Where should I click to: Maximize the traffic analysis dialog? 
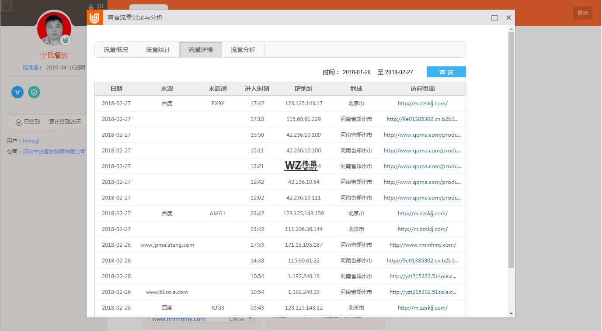[x=494, y=18]
